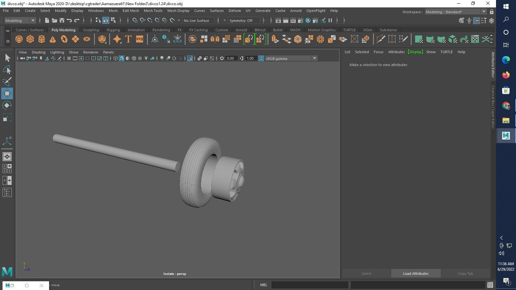Viewport: 516px width, 290px height.
Task: Click the Load Attributes button
Action: (x=416, y=274)
